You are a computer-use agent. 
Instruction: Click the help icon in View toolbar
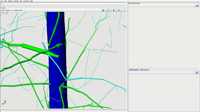click(x=103, y=10)
